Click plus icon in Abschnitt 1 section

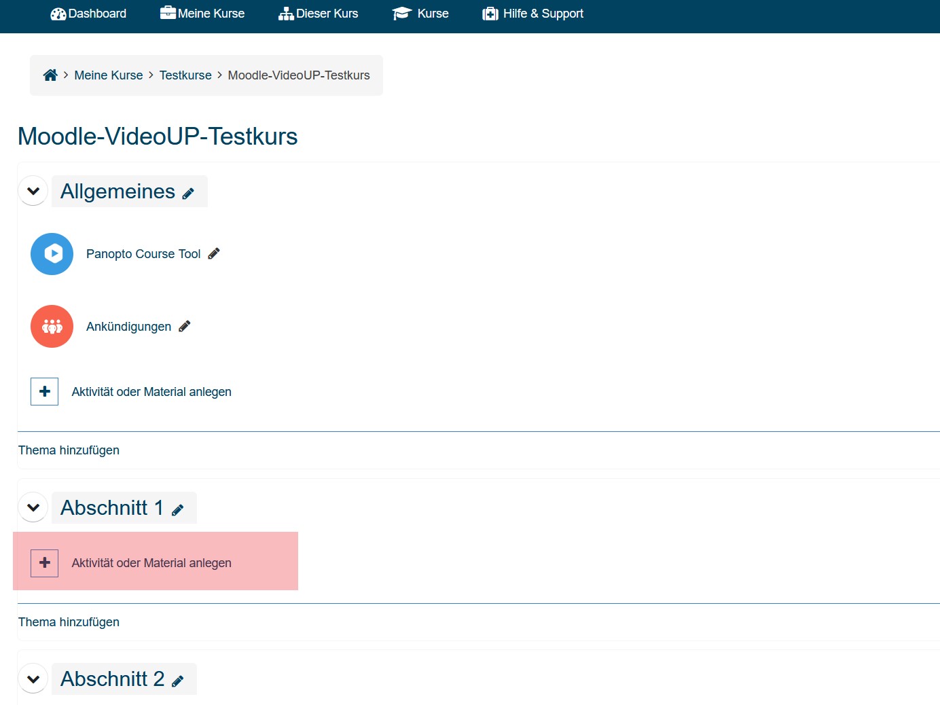[45, 563]
